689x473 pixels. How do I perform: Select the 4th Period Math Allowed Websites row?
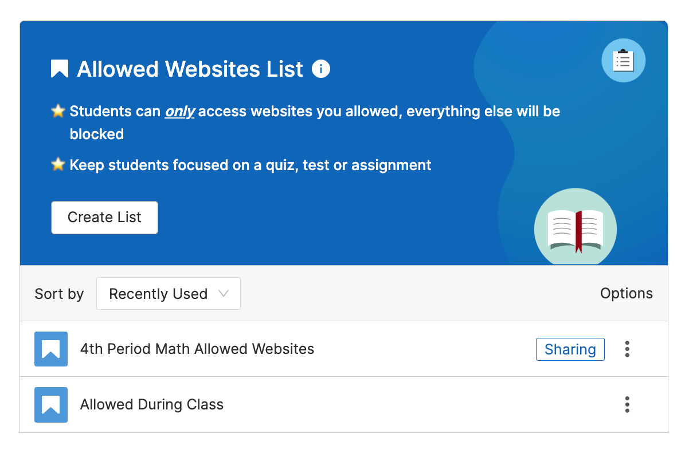[198, 348]
